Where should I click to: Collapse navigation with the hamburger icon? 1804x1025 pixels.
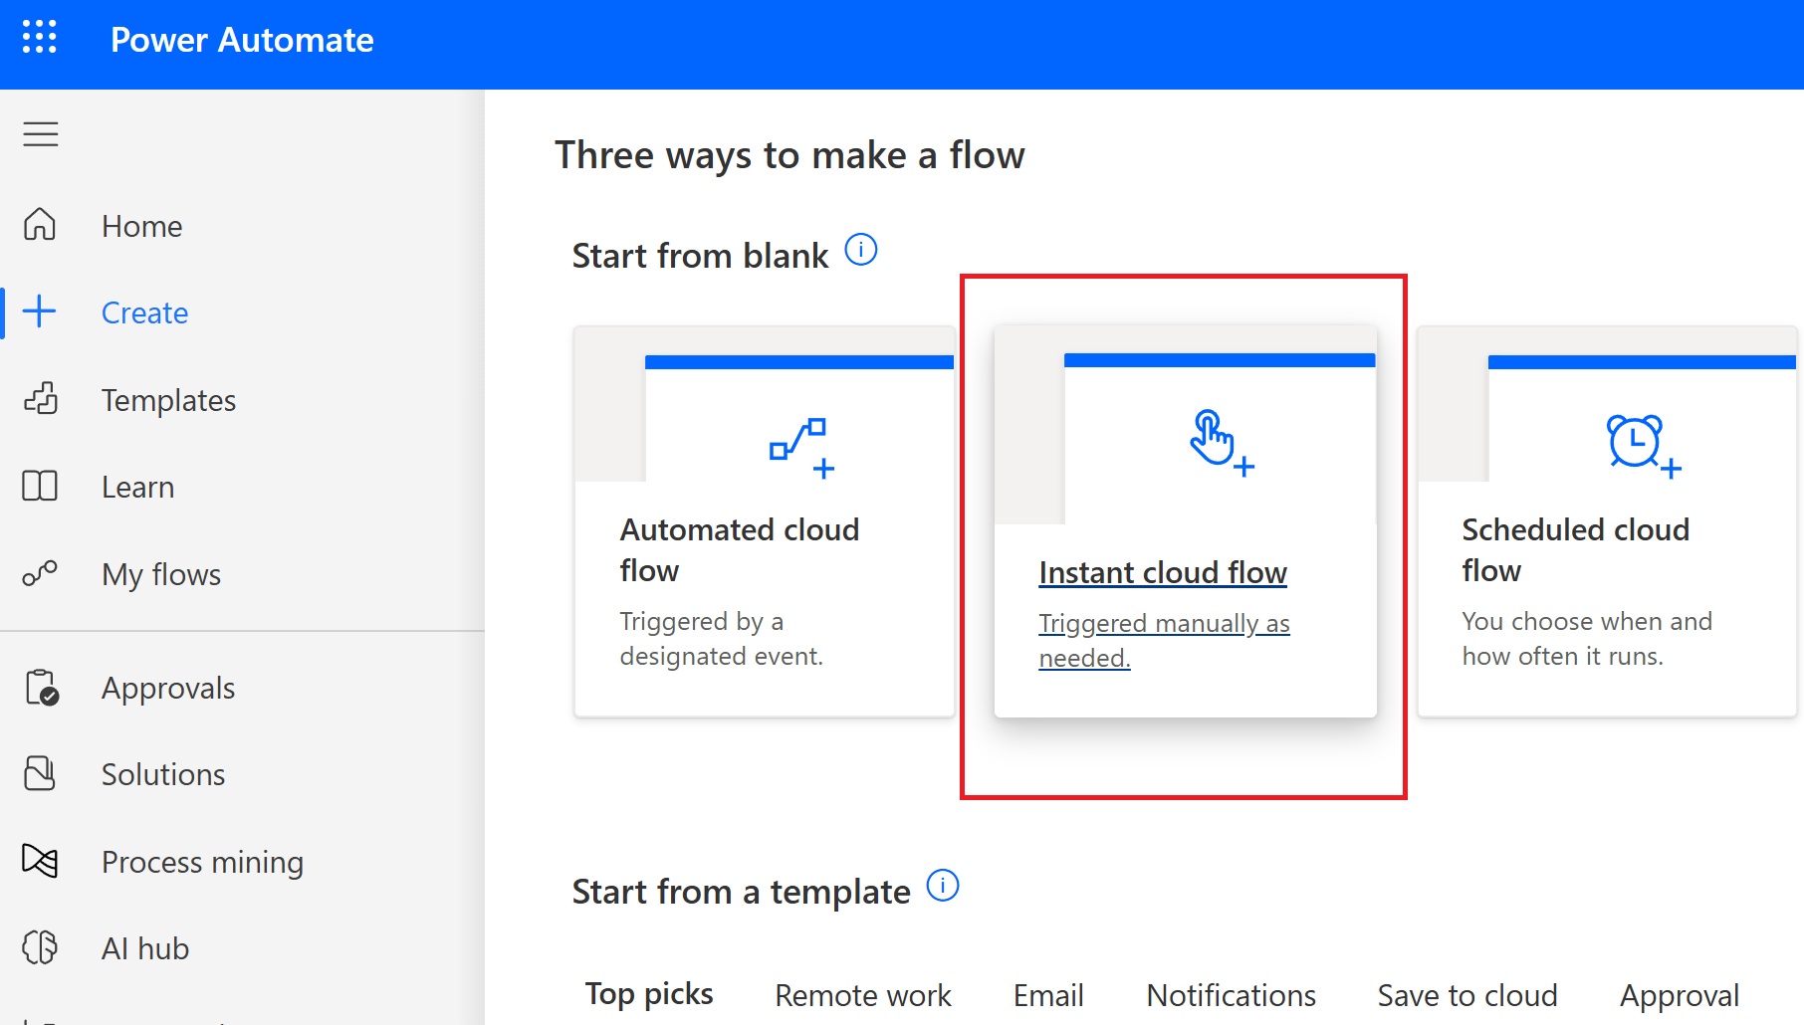40,134
